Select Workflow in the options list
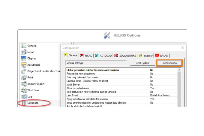The width and height of the screenshot is (204, 136). click(33, 90)
